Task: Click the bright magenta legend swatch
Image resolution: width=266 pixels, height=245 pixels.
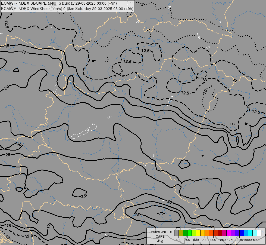Action: click(229, 233)
